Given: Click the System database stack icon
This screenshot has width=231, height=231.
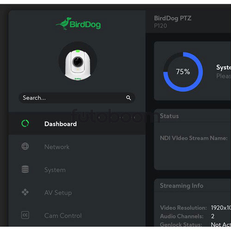Looking at the screenshot, I should pos(25,169).
